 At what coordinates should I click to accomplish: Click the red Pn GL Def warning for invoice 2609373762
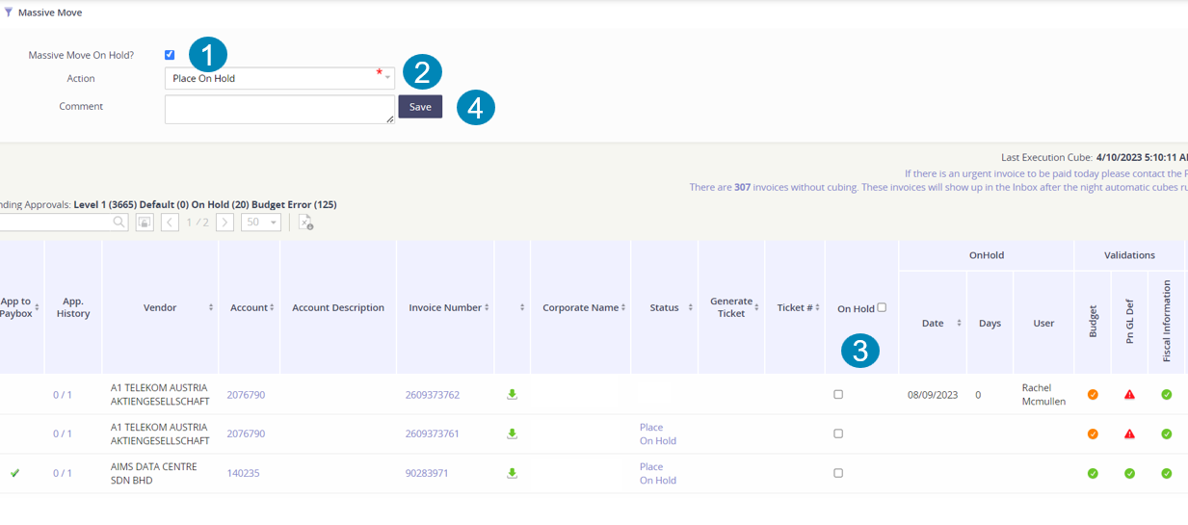(1129, 394)
